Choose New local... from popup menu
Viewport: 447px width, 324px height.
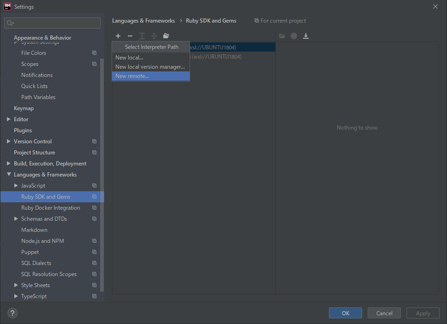(151, 58)
